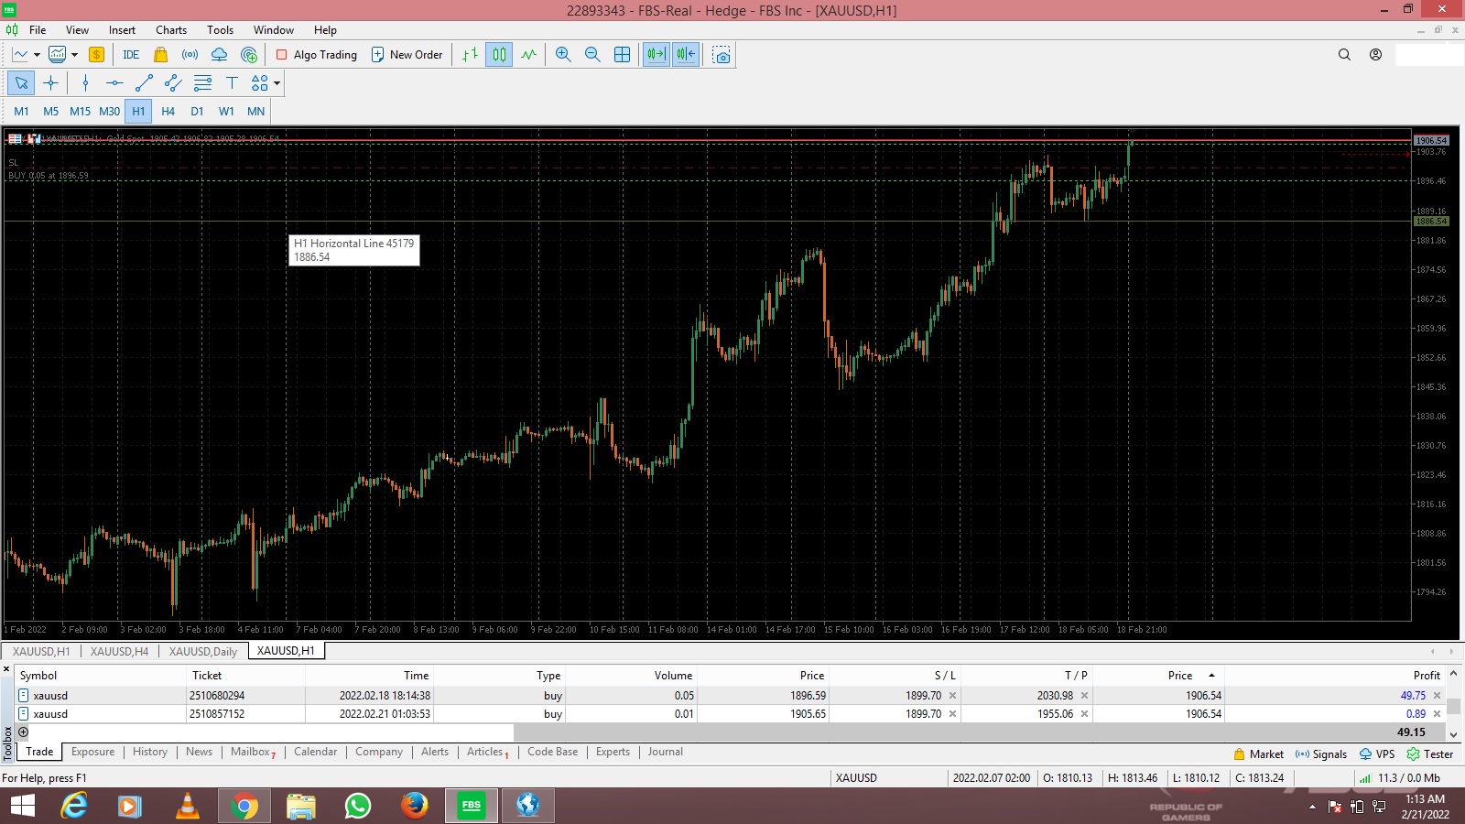The width and height of the screenshot is (1465, 824).
Task: Expand the new chart dropdown arrow
Action: point(37,55)
